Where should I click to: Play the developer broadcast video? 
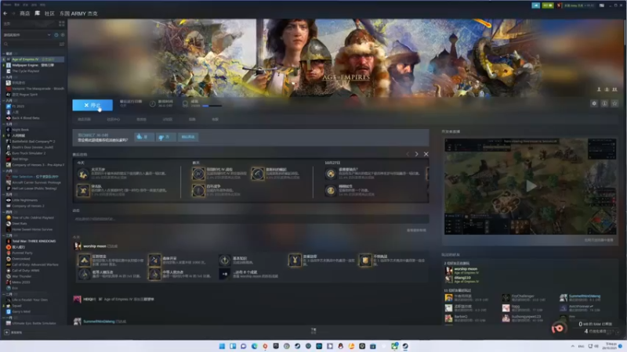click(x=531, y=186)
